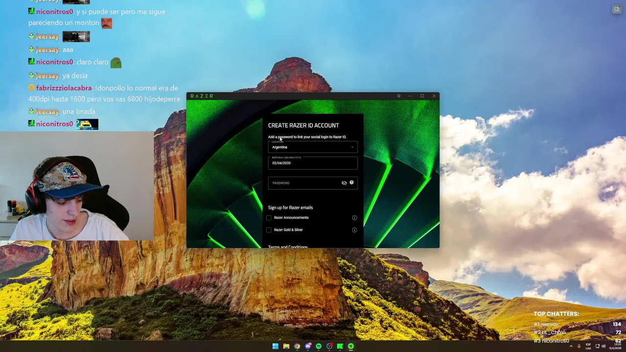Open the green Kick app taskbar icon

coord(340,346)
